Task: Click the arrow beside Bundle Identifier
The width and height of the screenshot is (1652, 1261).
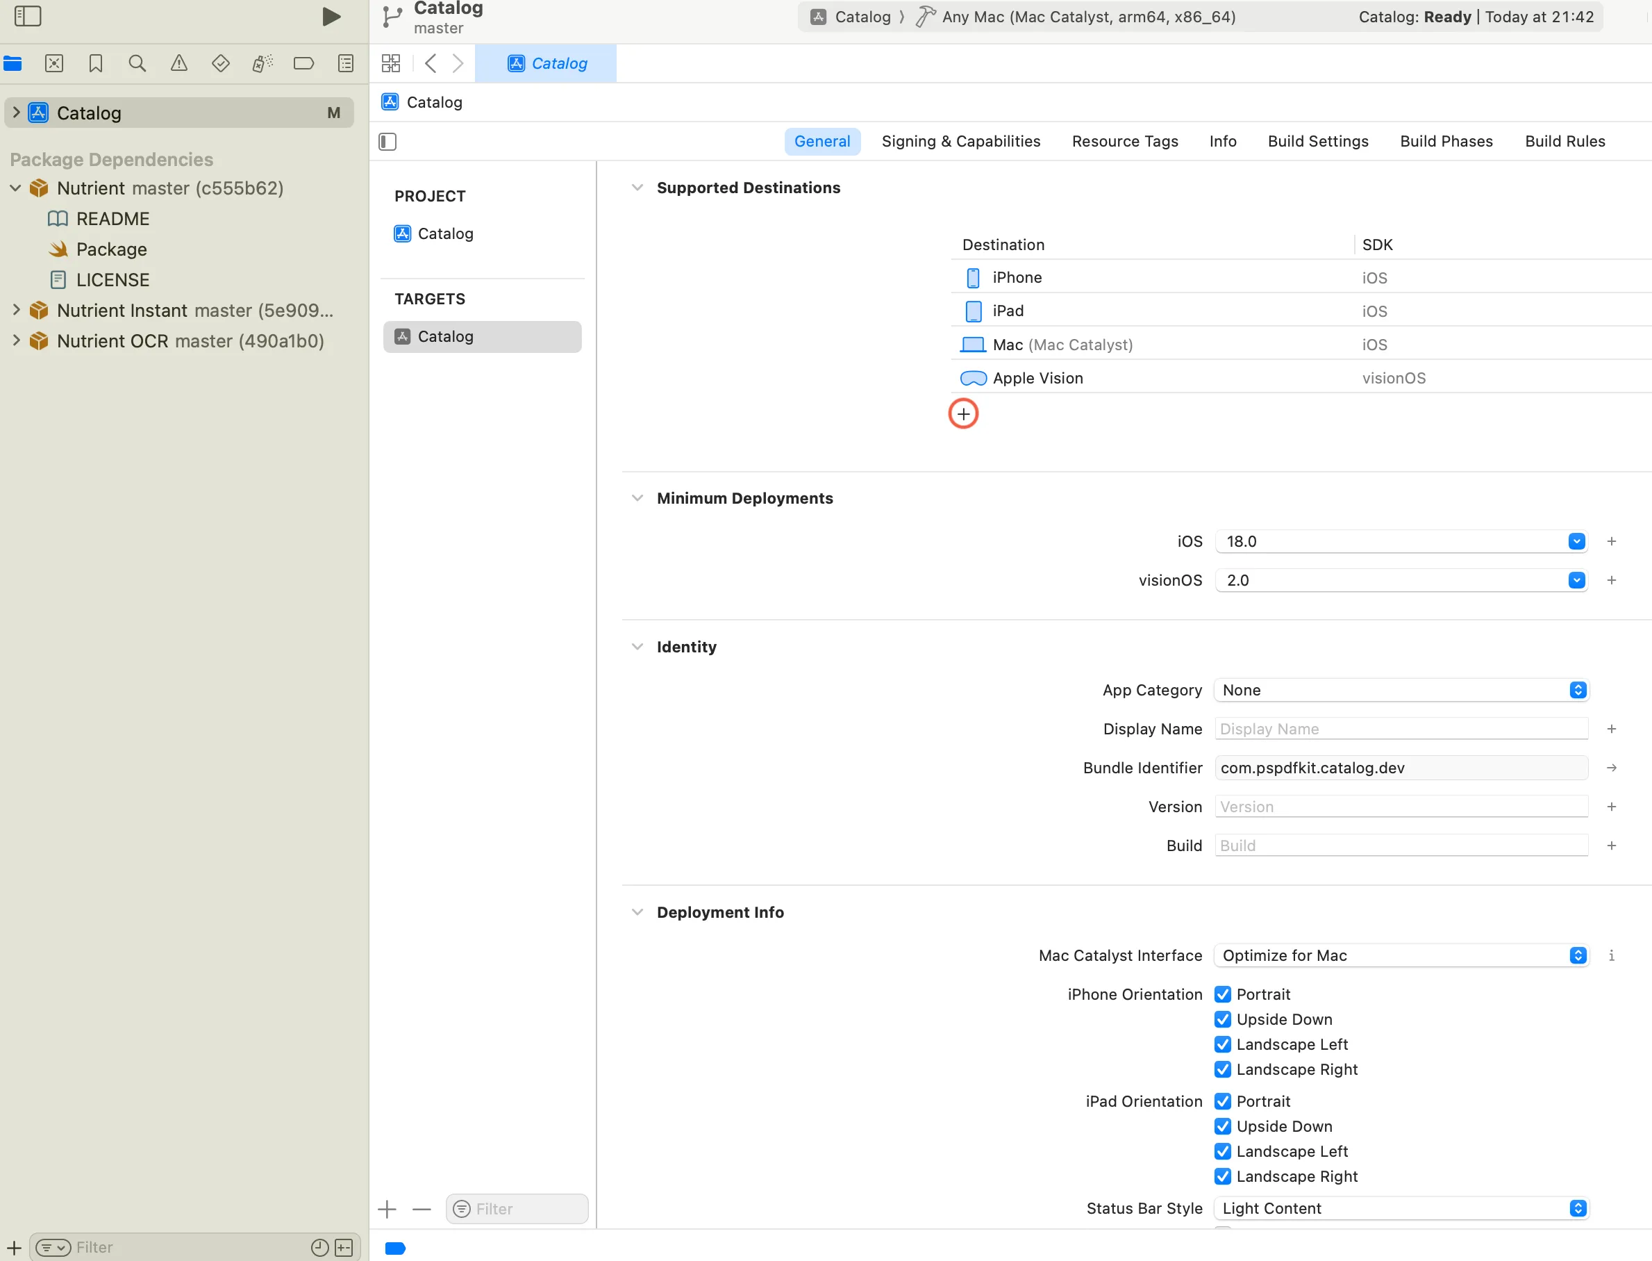Action: click(x=1611, y=768)
